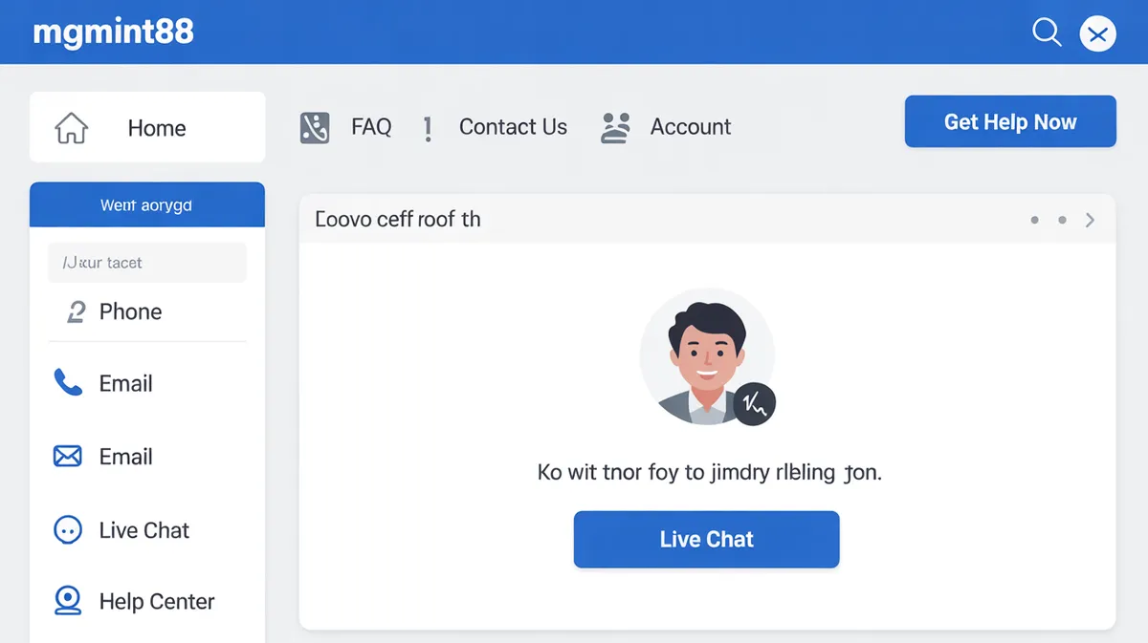This screenshot has height=643, width=1148.
Task: Expand the panel using the right chevron
Action: click(x=1090, y=220)
